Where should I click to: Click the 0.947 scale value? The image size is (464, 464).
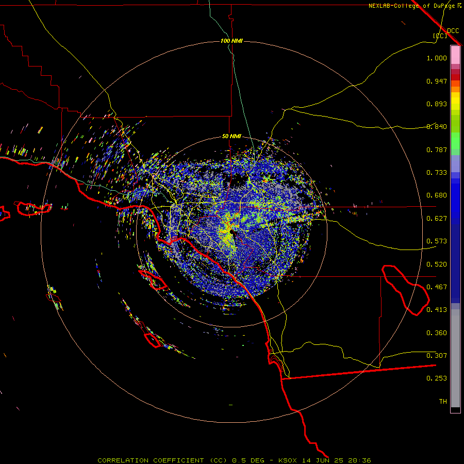coord(437,81)
